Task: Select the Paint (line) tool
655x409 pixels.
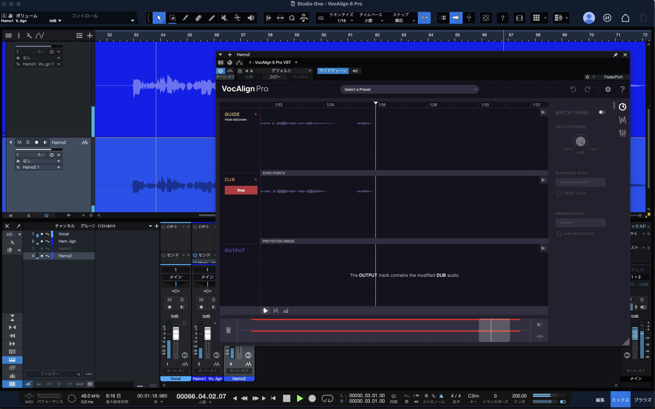Action: [x=211, y=18]
